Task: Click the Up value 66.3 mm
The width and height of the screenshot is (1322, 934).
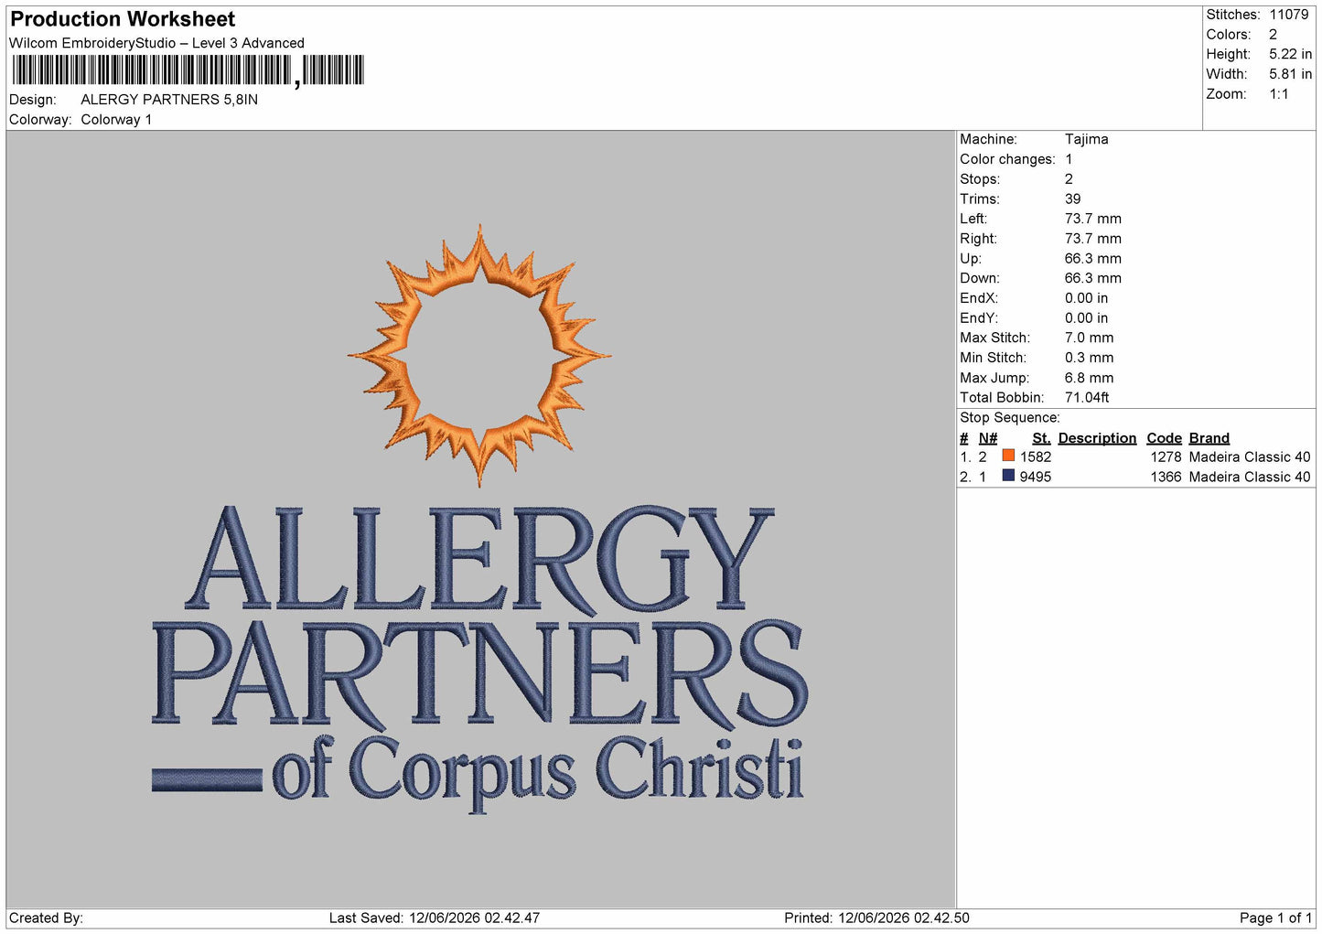Action: click(x=1092, y=259)
